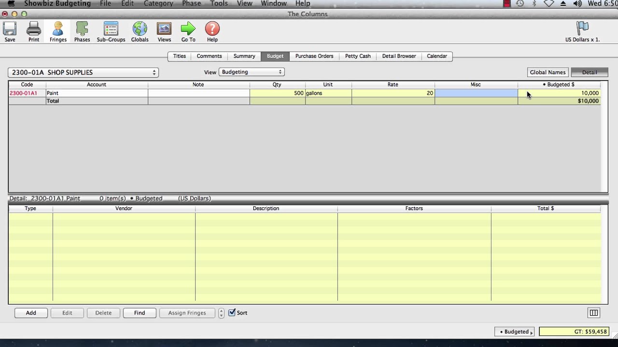Click the volume menu bar icon
The width and height of the screenshot is (618, 347).
577,3
